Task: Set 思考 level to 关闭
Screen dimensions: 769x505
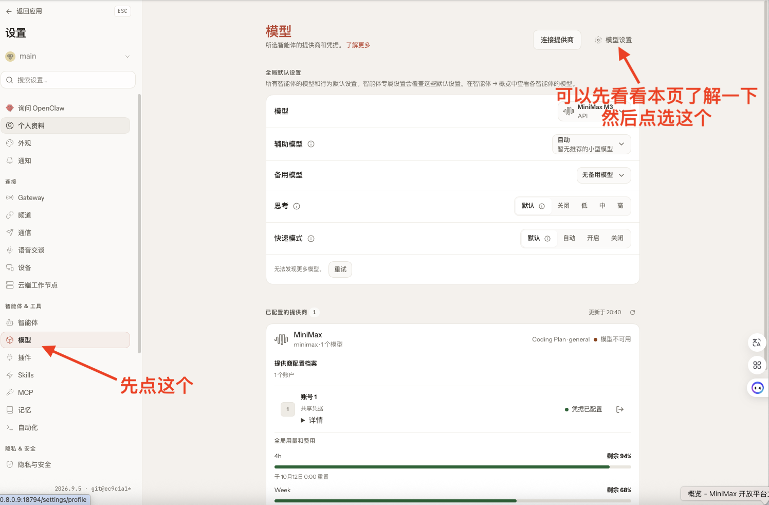Action: [563, 206]
